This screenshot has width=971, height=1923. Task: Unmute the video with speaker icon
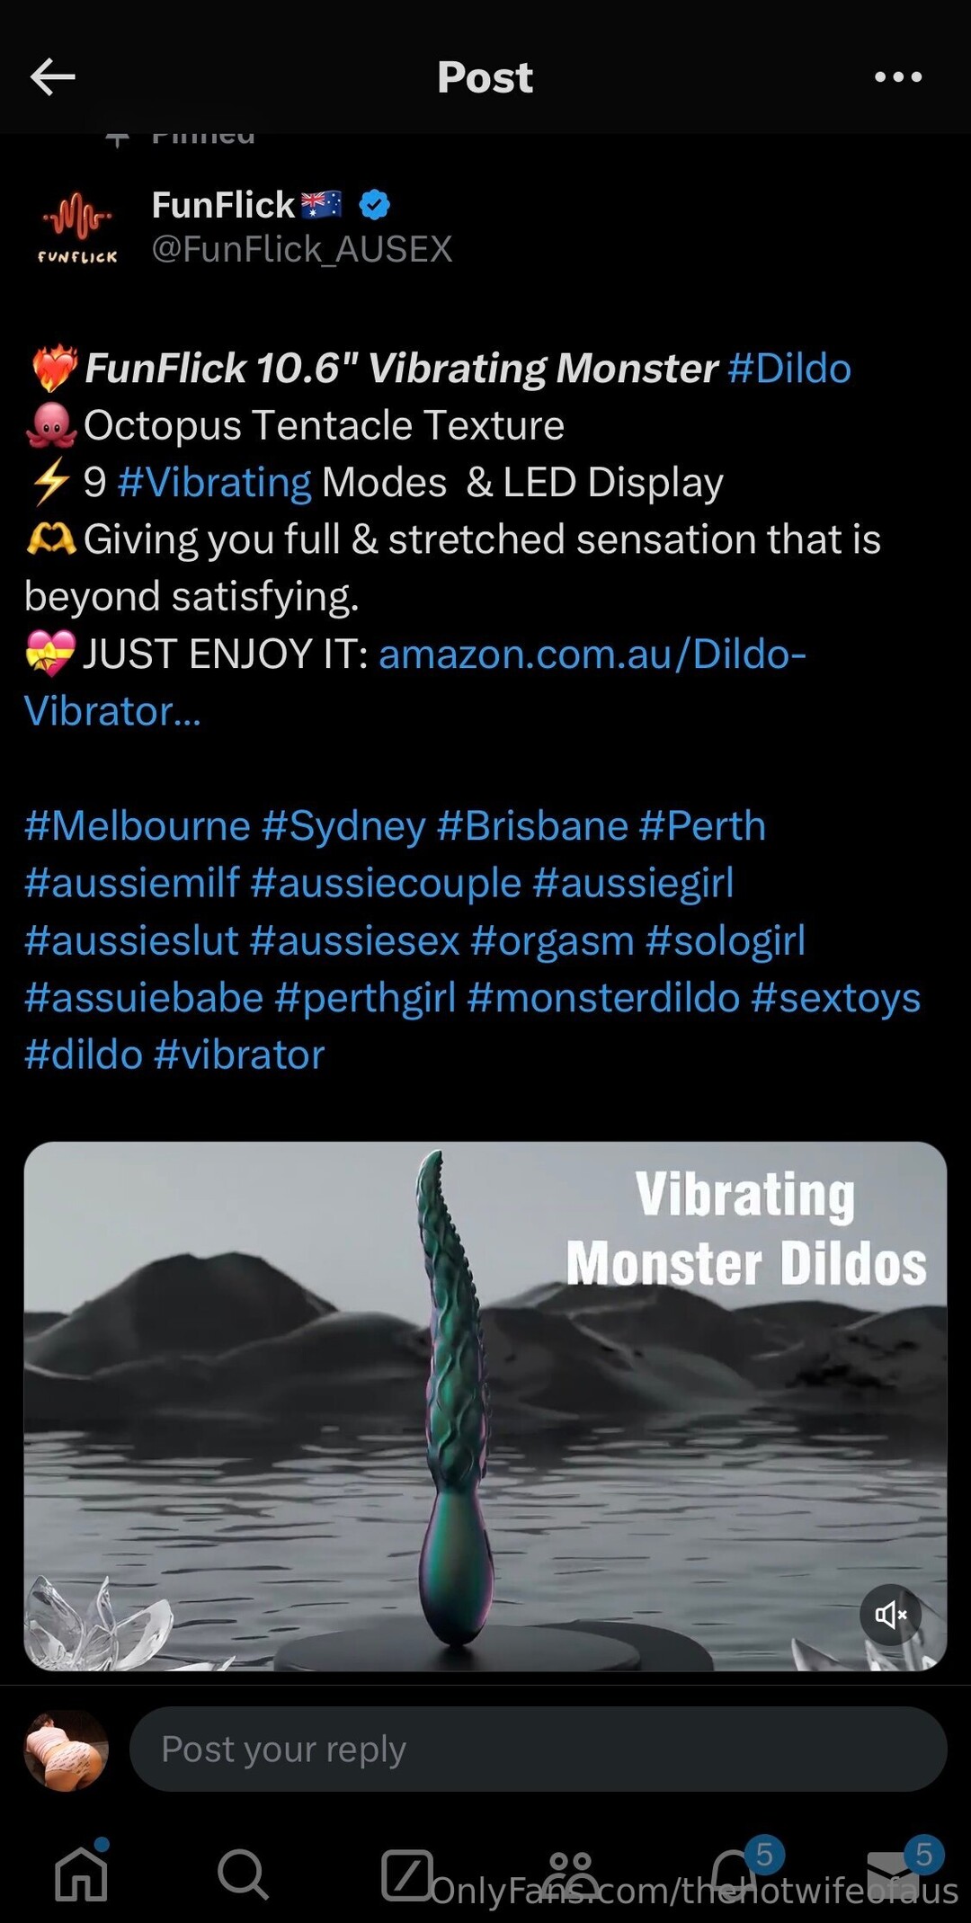(890, 1615)
